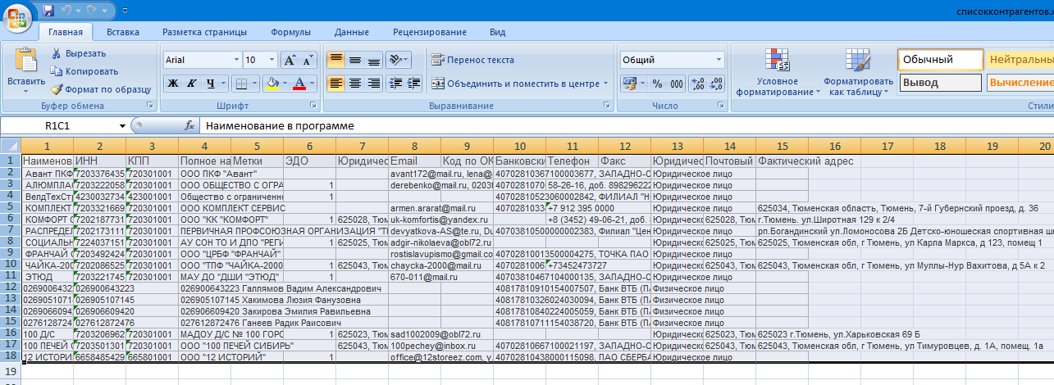
Task: Align text to top of cell
Action: click(335, 60)
